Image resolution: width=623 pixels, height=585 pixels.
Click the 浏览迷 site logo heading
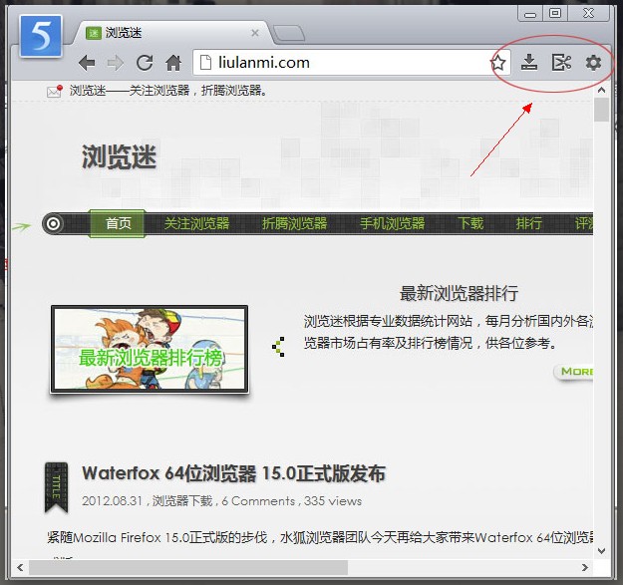119,156
